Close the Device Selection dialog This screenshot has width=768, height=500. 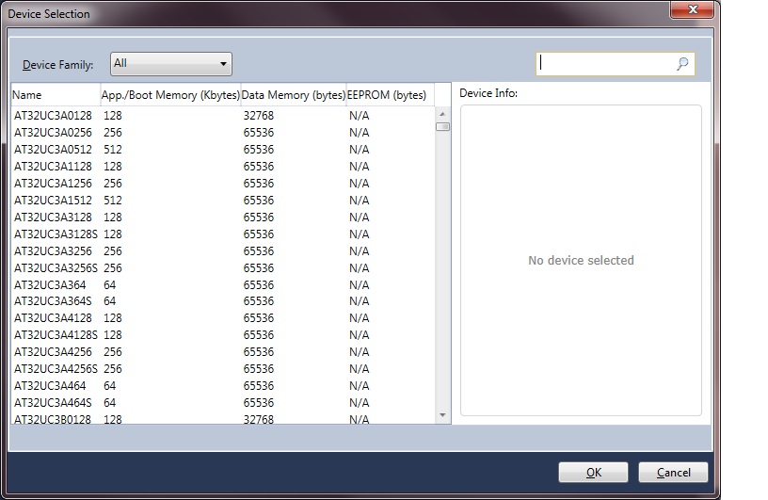click(692, 9)
